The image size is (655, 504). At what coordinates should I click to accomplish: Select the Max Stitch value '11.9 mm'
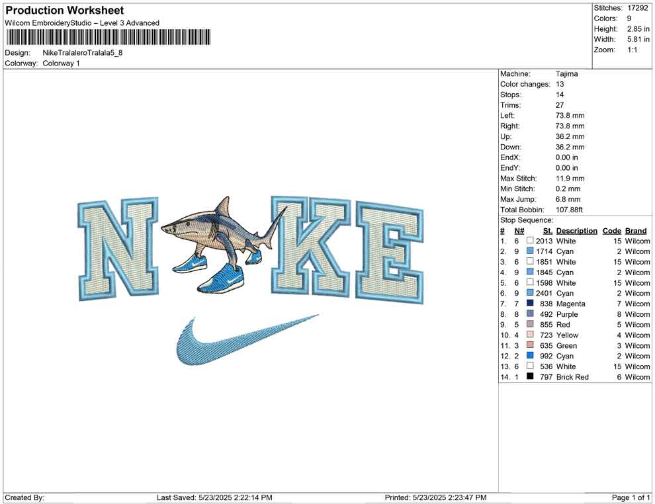[x=570, y=179]
